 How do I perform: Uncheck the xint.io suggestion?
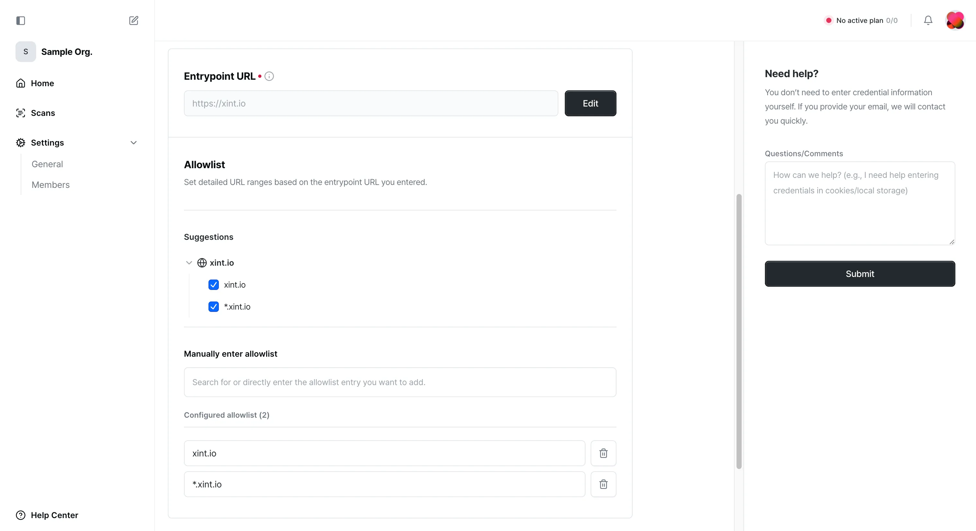click(213, 285)
